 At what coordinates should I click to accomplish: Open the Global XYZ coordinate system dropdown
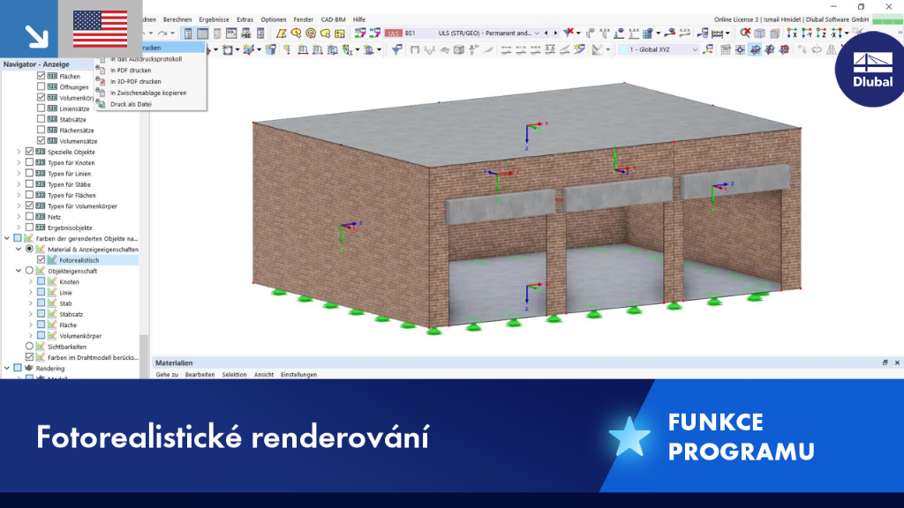pyautogui.click(x=659, y=49)
